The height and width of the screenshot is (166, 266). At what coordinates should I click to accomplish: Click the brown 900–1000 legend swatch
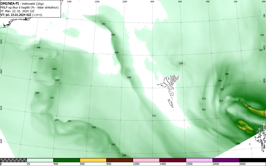tap(120, 160)
